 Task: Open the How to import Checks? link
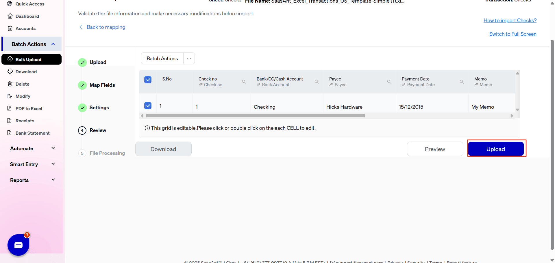pos(510,20)
